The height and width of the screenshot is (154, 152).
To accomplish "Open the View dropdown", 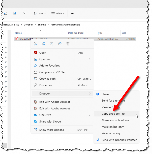I will coord(58,13).
